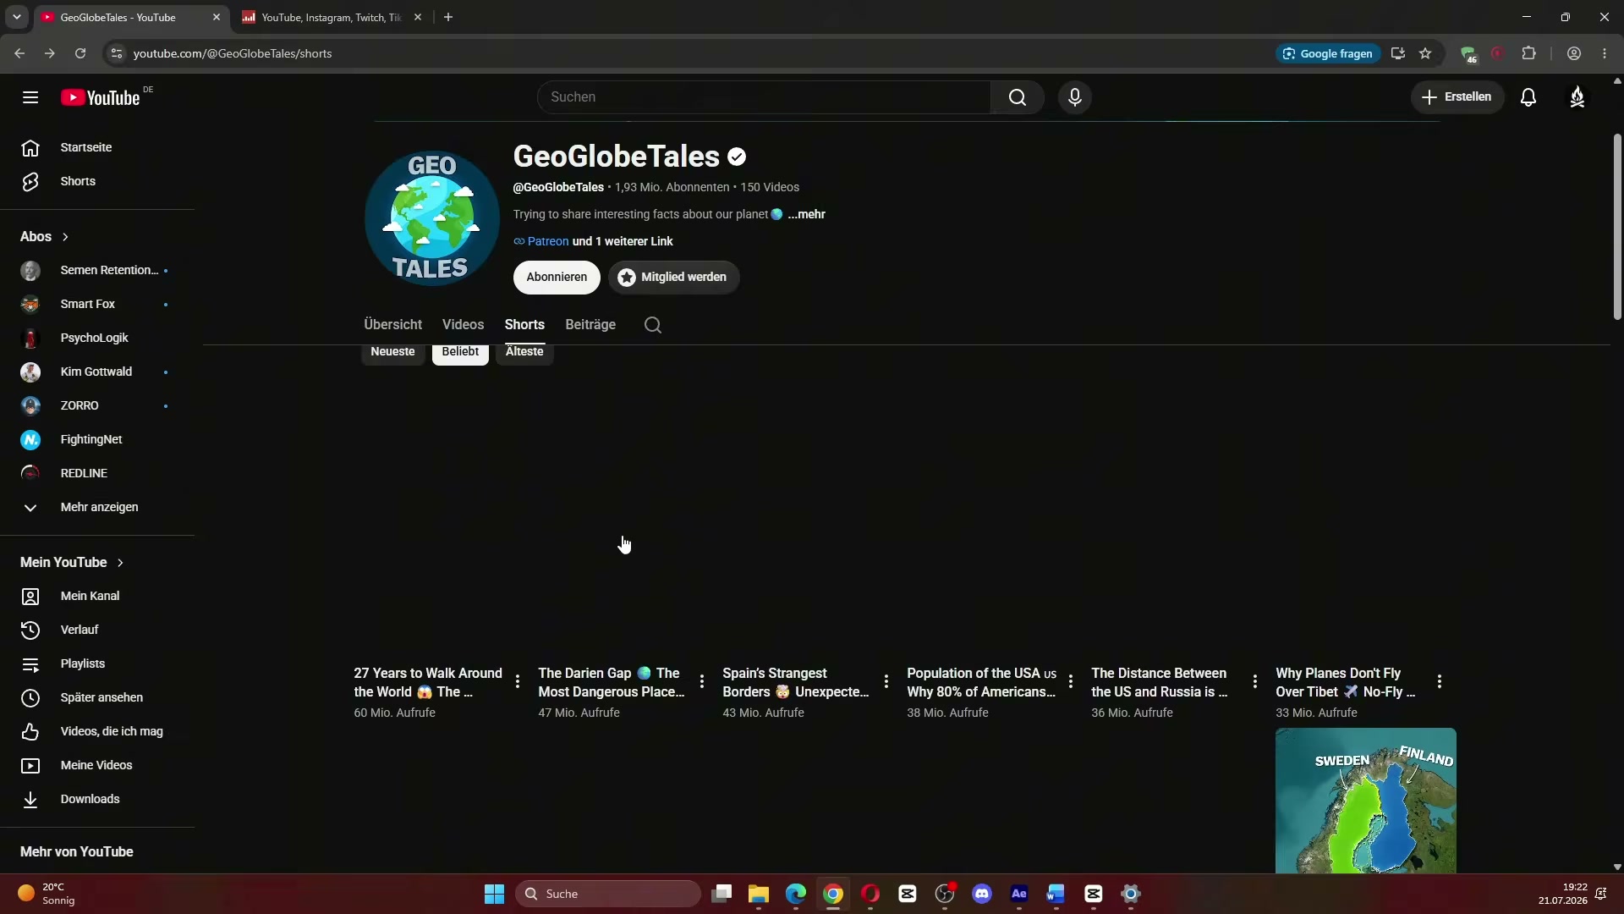Click the Erstellen button
The width and height of the screenshot is (1624, 914).
[x=1457, y=97]
